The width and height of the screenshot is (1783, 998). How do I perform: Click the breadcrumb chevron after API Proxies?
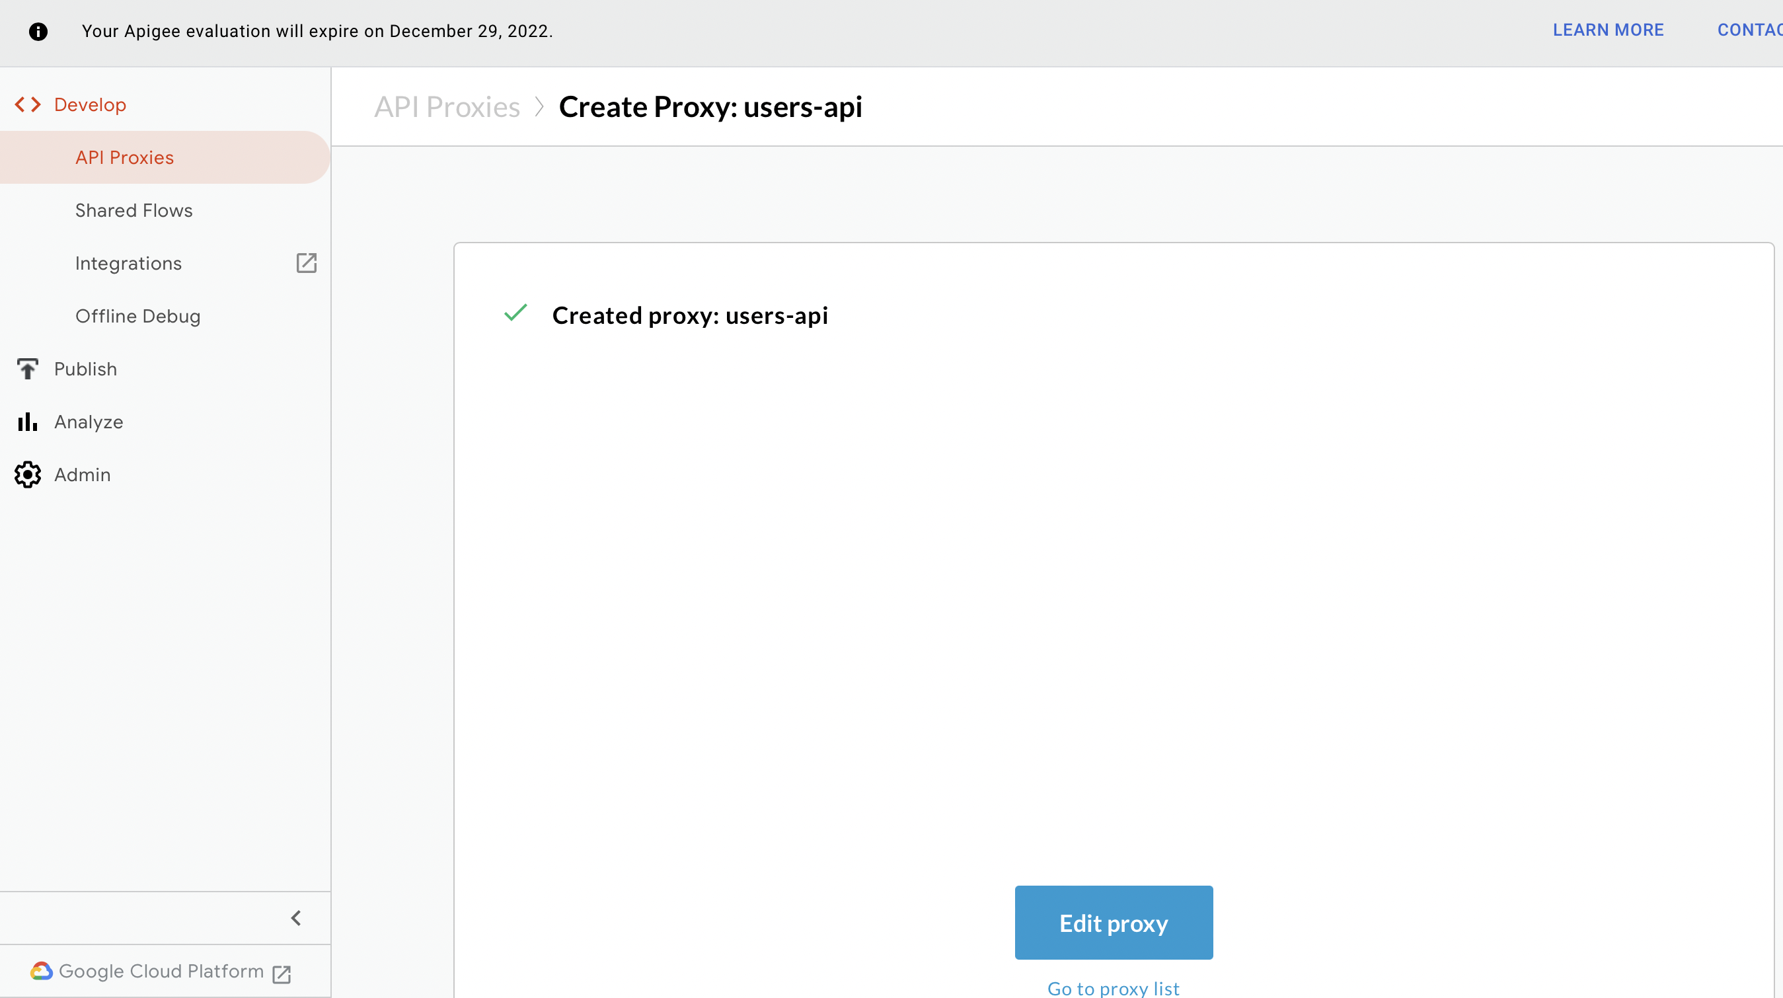point(539,107)
